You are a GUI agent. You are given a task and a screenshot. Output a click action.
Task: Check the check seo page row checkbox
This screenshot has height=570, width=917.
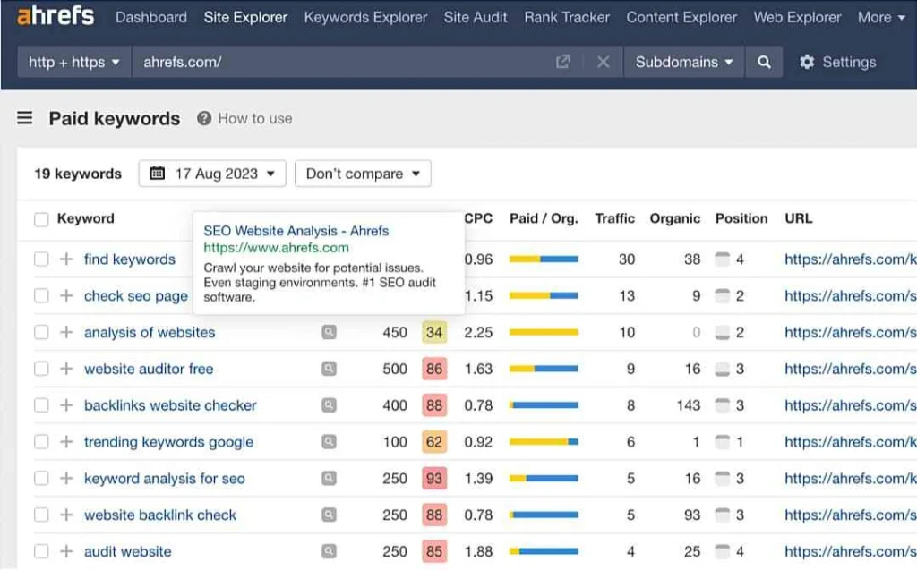point(41,295)
